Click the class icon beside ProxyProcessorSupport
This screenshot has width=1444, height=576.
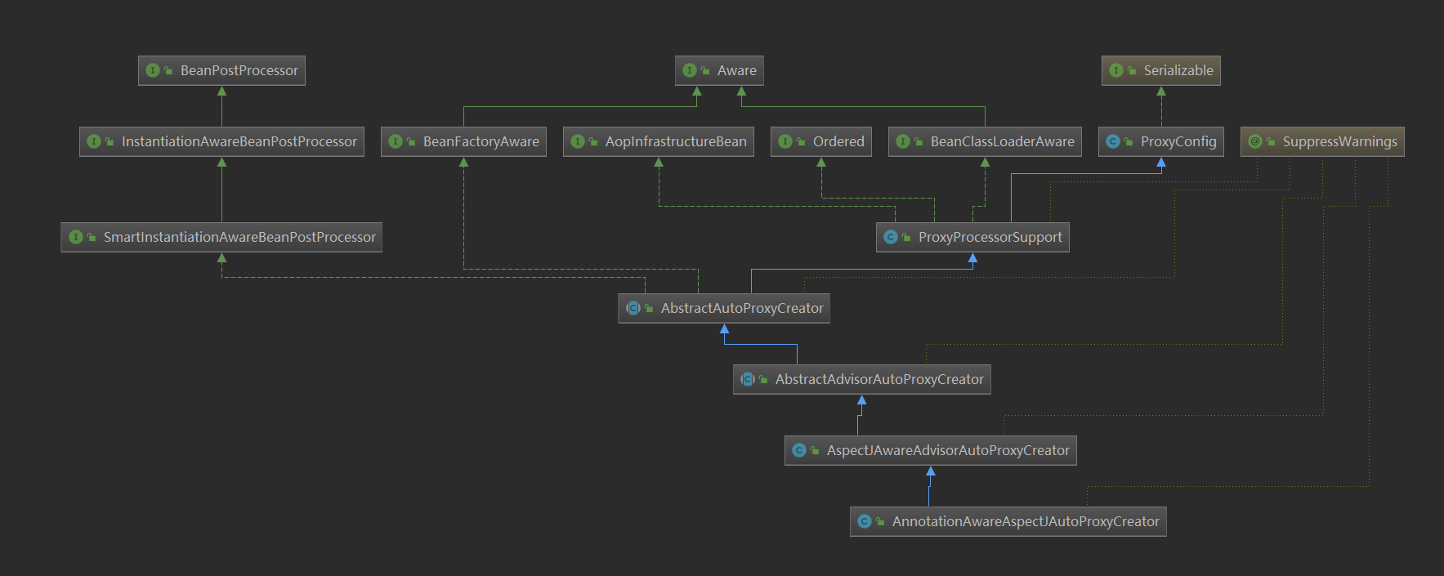[890, 237]
